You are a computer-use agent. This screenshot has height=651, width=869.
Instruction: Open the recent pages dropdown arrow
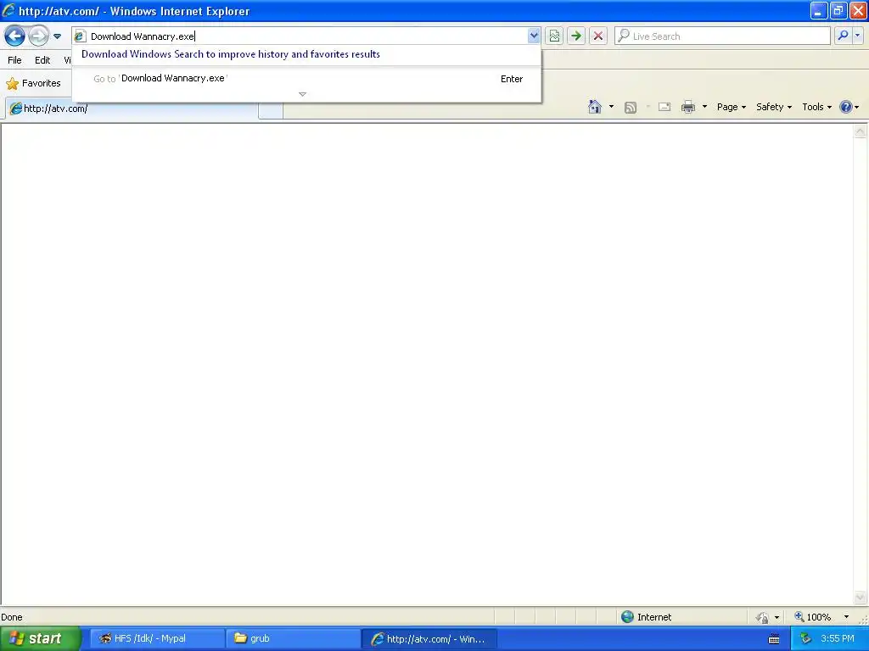[x=57, y=36]
